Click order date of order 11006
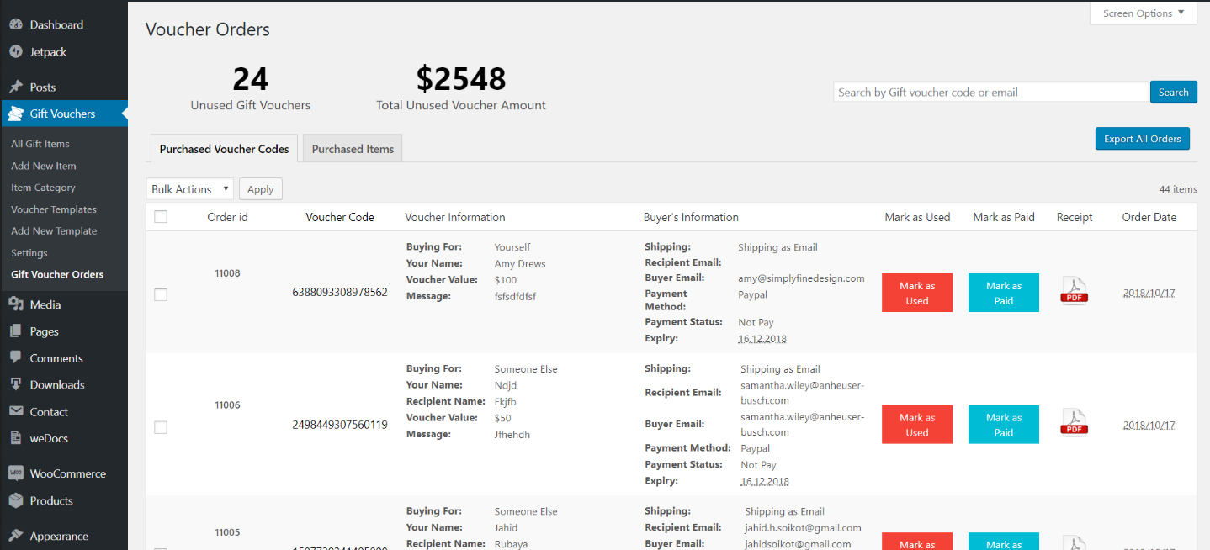 tap(1149, 426)
